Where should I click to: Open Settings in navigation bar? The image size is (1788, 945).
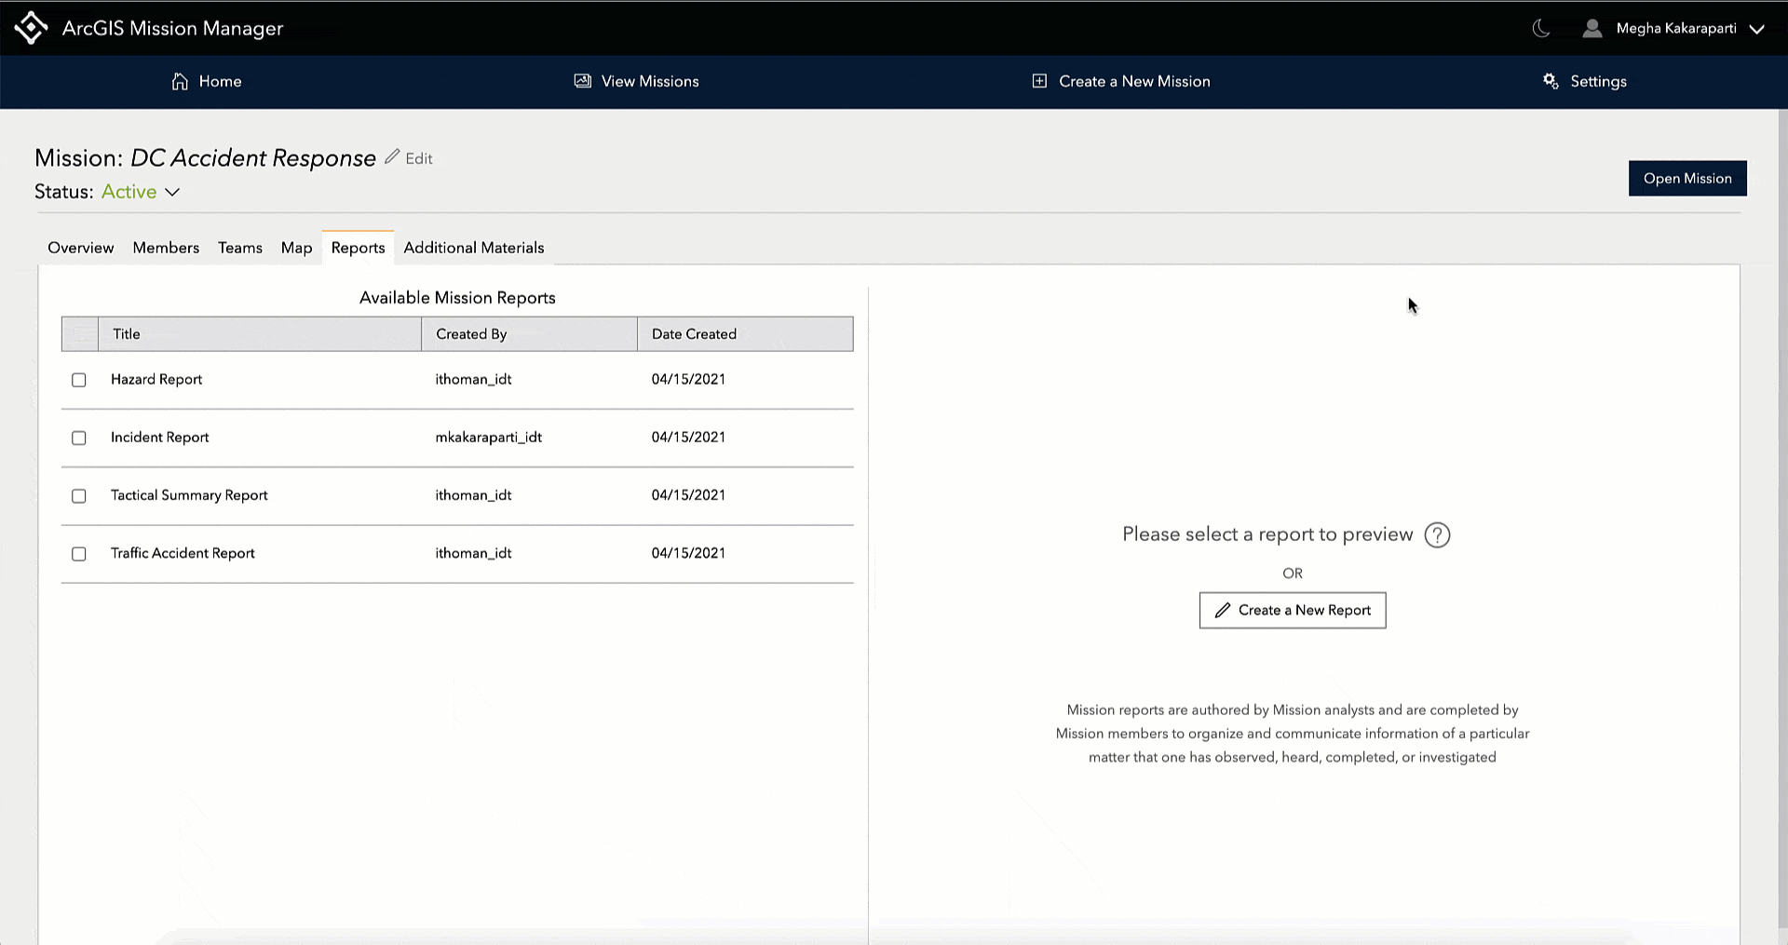(x=1585, y=81)
